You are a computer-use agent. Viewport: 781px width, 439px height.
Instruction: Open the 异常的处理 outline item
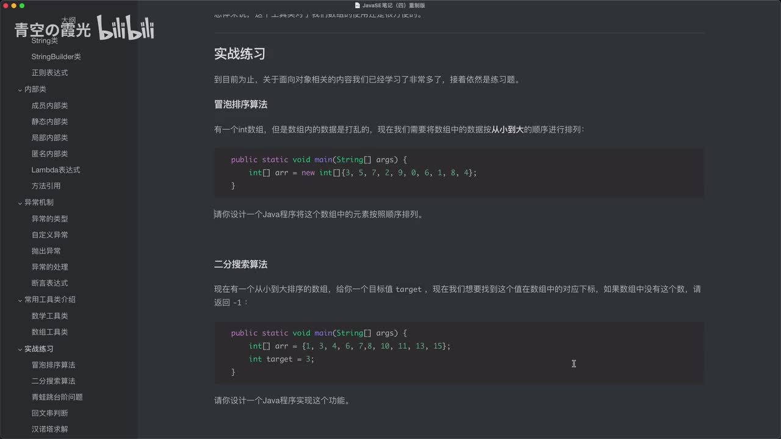point(49,267)
